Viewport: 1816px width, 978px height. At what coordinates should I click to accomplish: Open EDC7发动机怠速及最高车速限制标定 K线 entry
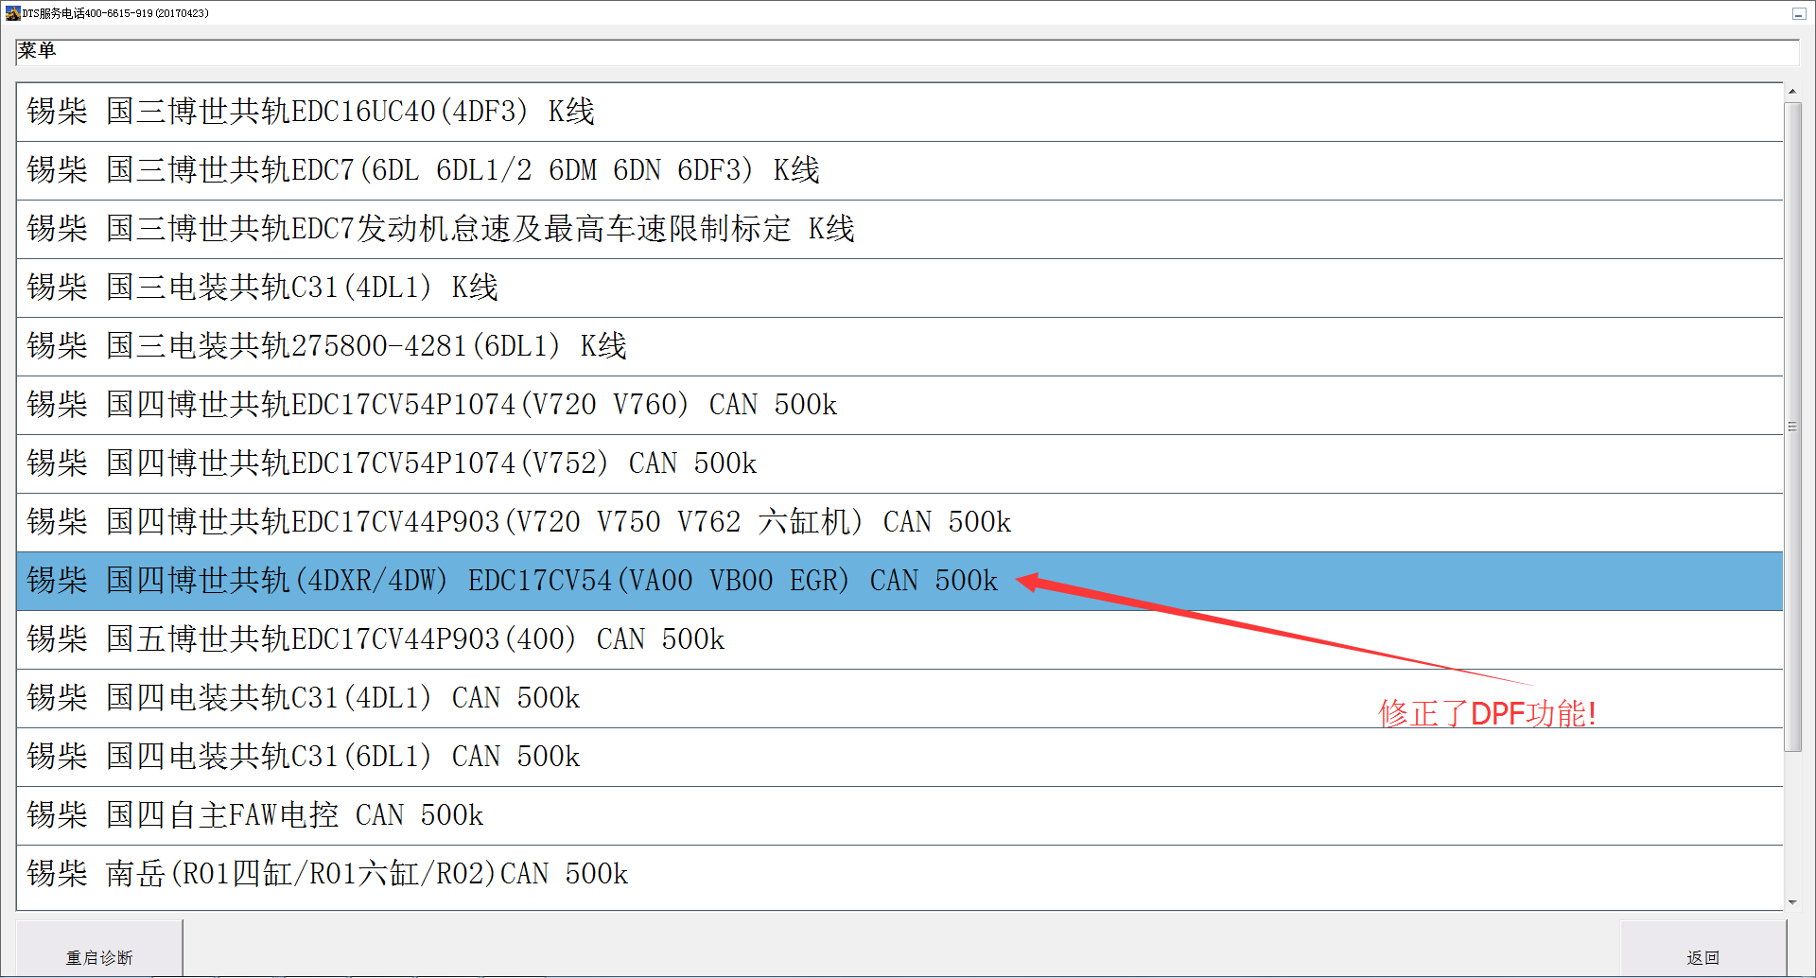(899, 230)
